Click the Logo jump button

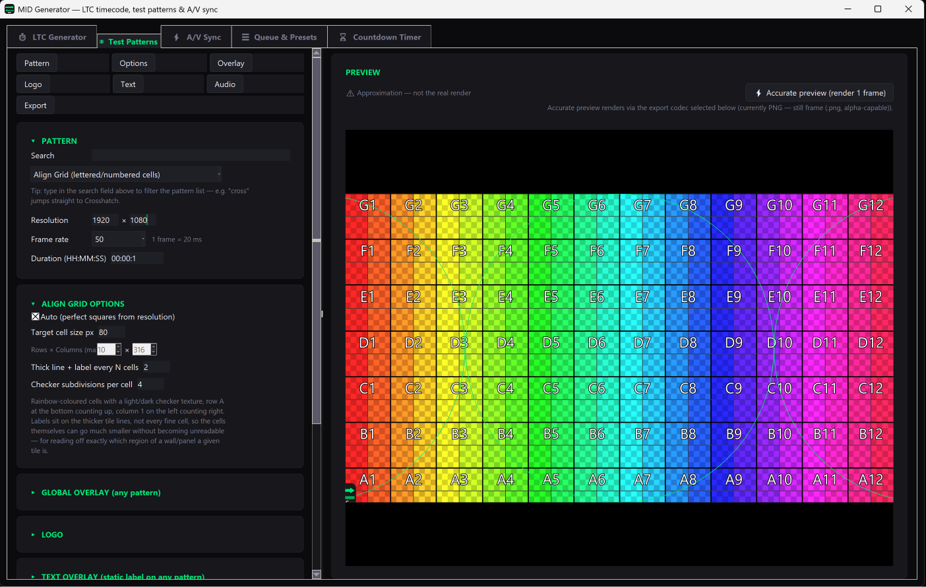(33, 84)
